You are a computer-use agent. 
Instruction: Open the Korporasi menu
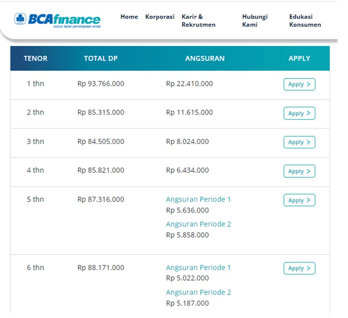coord(160,17)
